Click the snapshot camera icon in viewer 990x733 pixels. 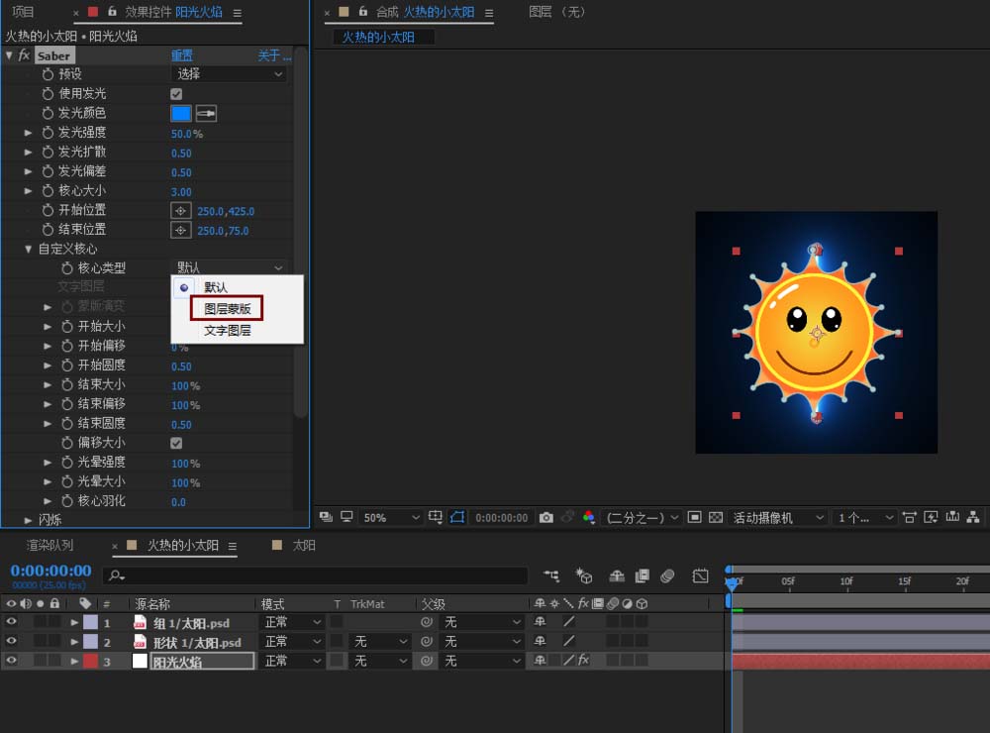tap(545, 517)
